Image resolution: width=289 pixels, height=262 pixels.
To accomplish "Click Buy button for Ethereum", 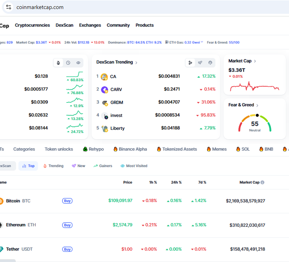I will coord(67,225).
